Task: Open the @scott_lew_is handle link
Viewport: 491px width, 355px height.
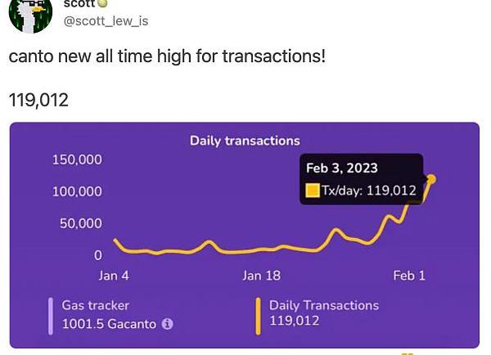Action: [106, 21]
